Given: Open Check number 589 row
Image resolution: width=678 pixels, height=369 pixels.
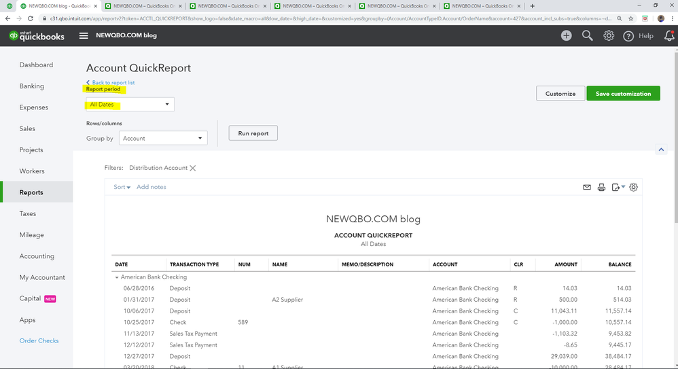Looking at the screenshot, I should pos(373,322).
